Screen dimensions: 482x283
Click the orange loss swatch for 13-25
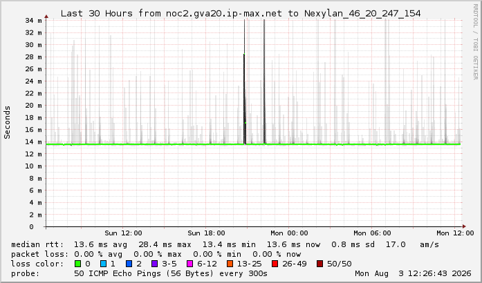[230, 264]
